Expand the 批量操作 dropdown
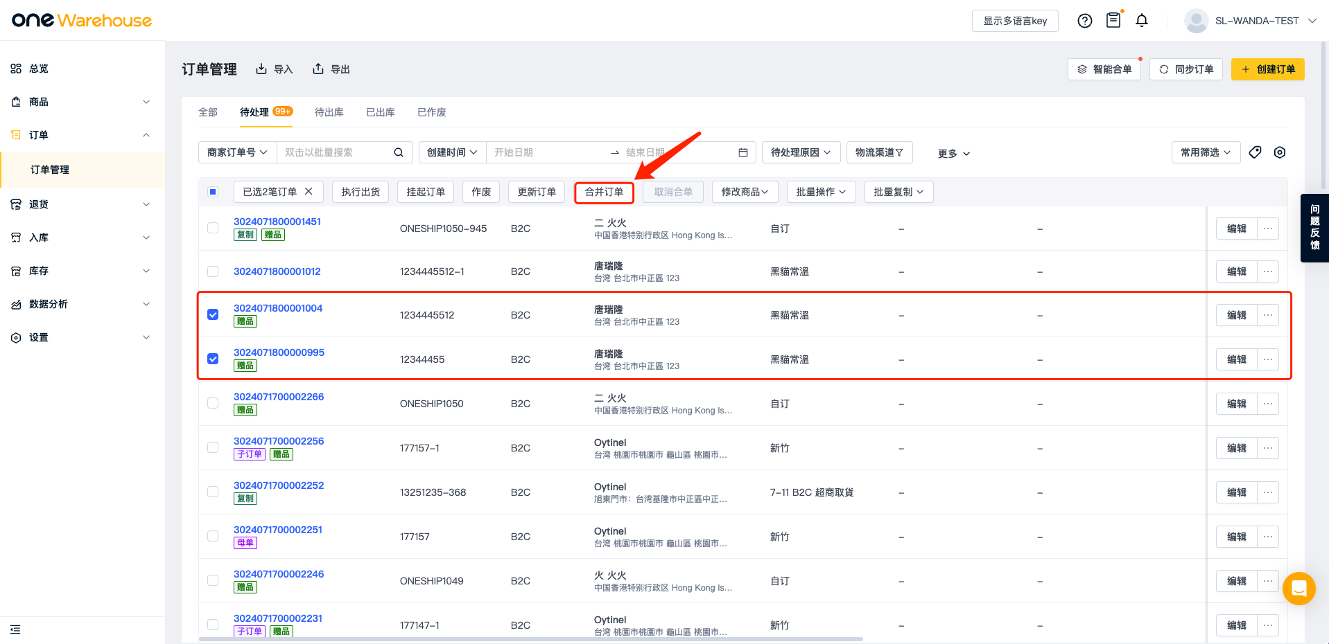 (821, 192)
